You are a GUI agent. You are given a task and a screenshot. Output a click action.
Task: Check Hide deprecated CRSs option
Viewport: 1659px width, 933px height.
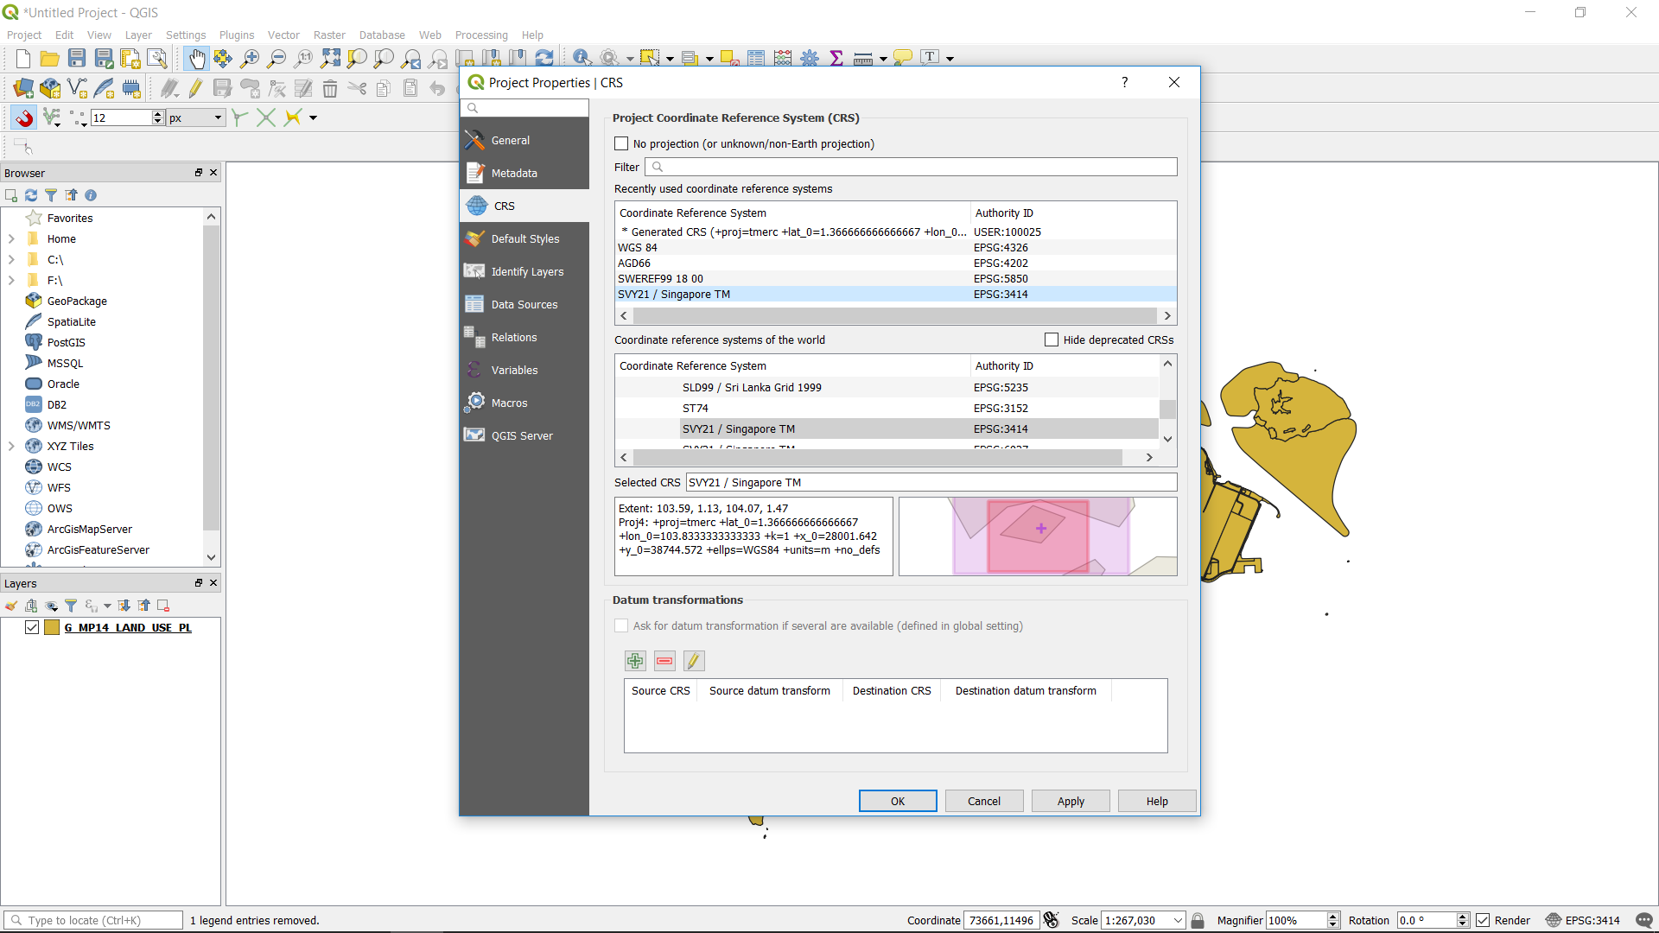[1052, 340]
